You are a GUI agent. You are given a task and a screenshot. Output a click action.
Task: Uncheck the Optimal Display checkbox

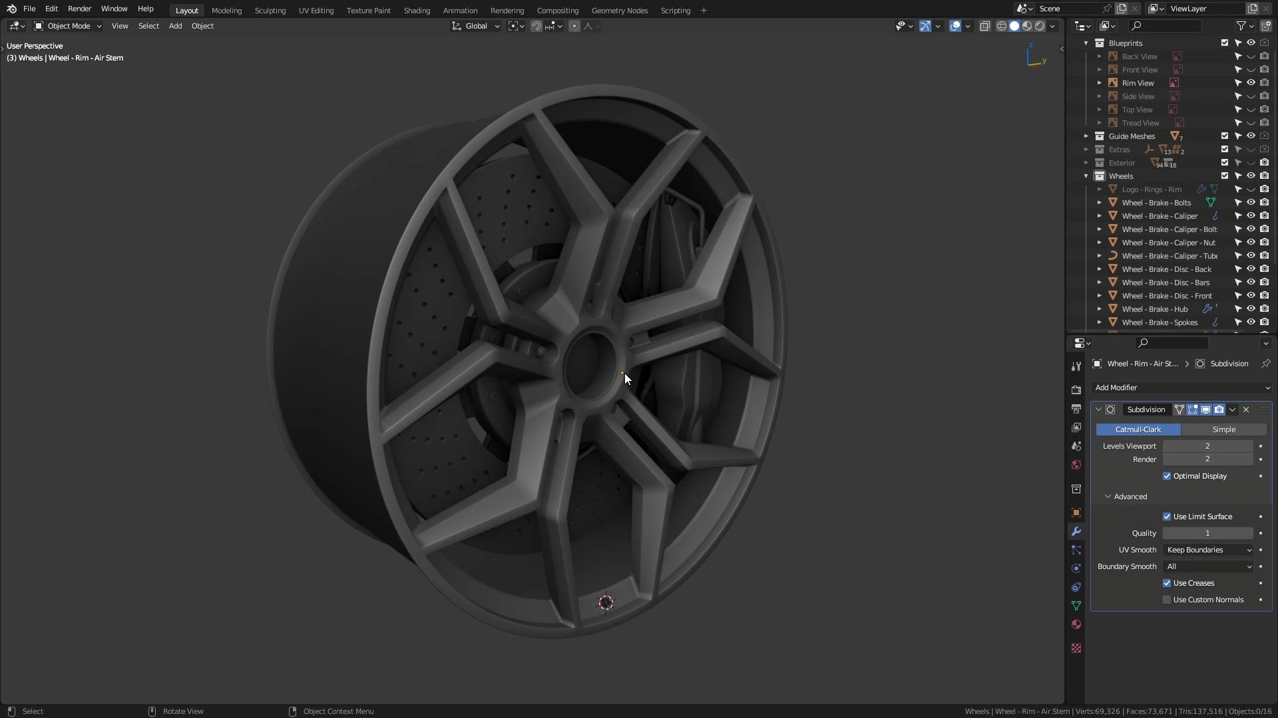pos(1167,476)
